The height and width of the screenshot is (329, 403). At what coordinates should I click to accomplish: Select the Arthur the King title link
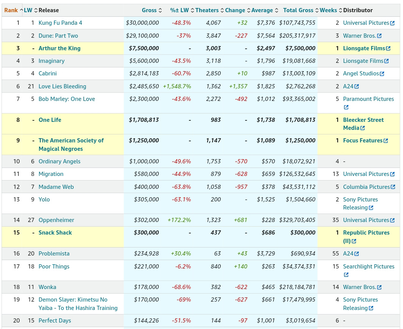60,48
